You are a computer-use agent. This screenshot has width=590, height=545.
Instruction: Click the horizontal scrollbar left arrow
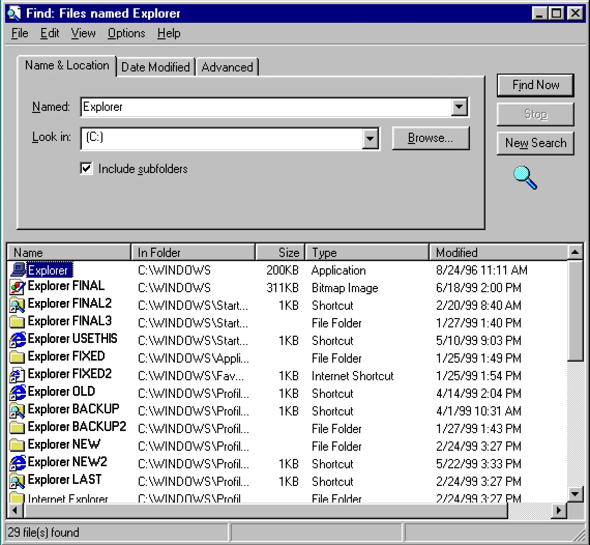point(15,510)
